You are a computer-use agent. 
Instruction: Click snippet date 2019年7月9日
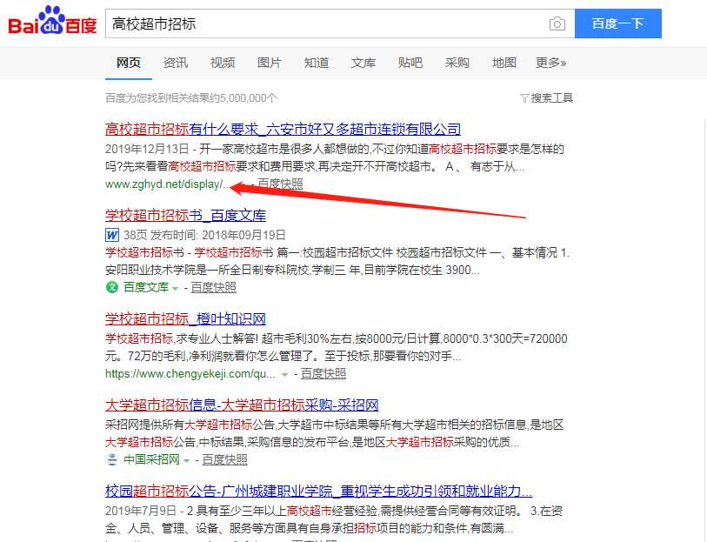point(141,511)
